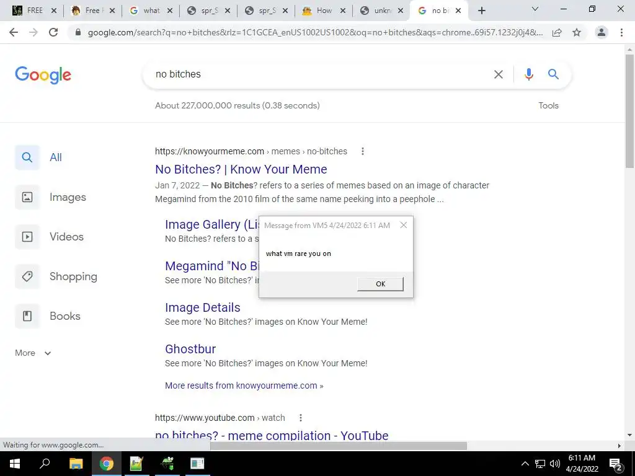The width and height of the screenshot is (635, 476).
Task: Clear the search box with X
Action: 499,74
